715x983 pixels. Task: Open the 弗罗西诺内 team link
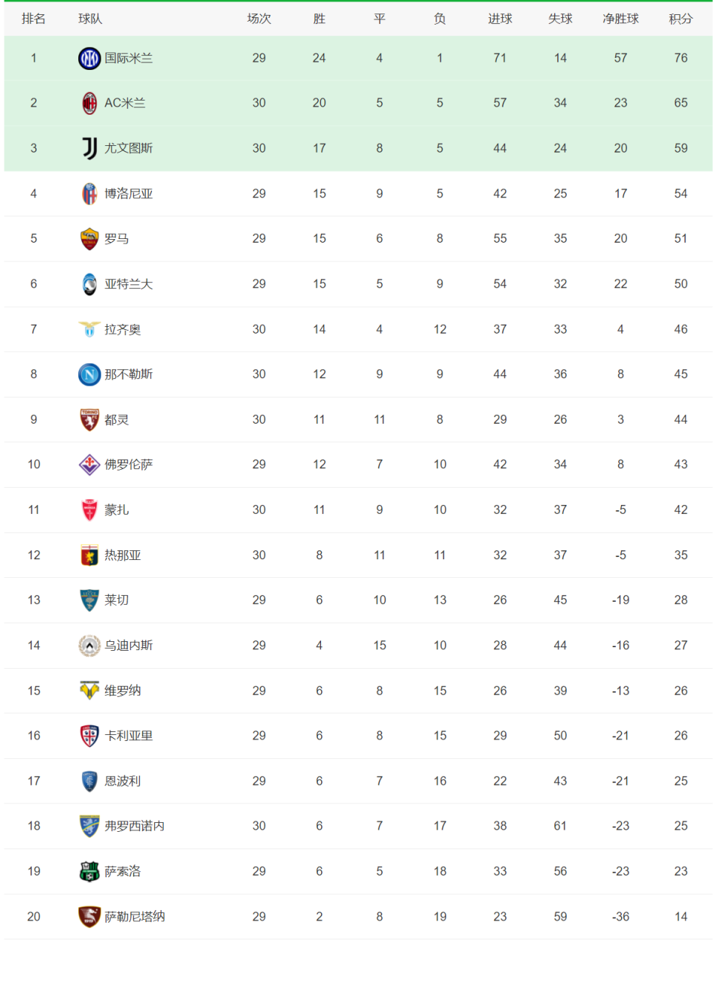tap(134, 826)
